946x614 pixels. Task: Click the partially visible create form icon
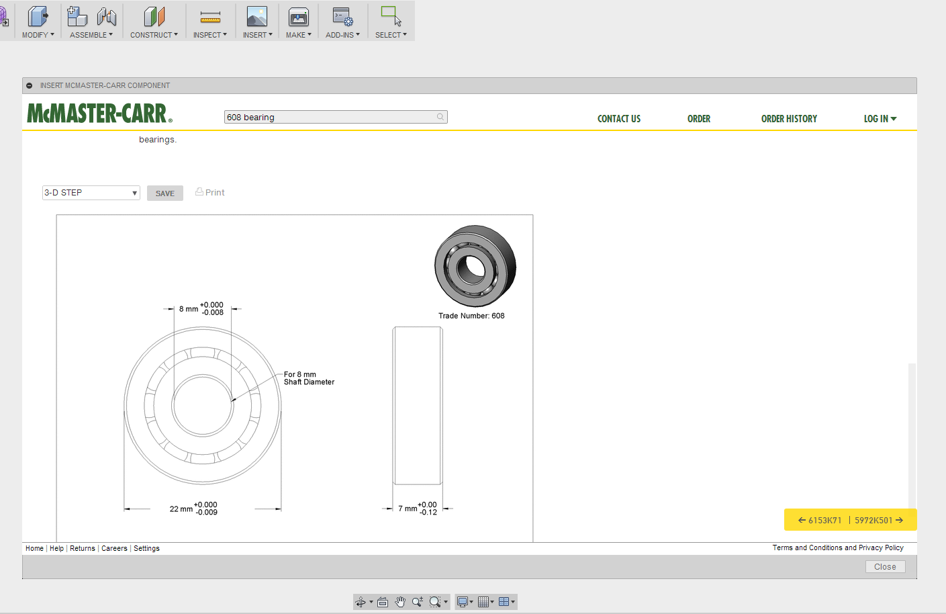[x=3, y=16]
